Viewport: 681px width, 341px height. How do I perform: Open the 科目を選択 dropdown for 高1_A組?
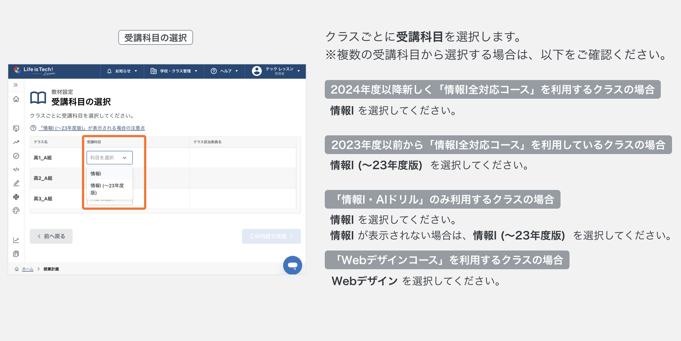coord(110,158)
